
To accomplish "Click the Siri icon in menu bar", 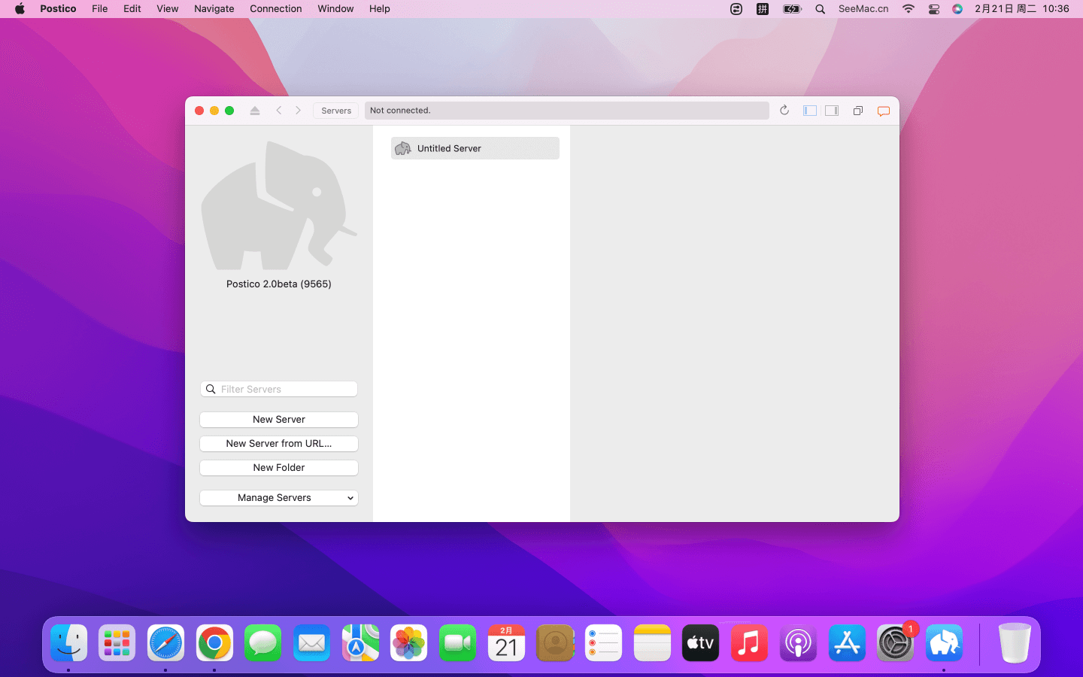I will 957,9.
